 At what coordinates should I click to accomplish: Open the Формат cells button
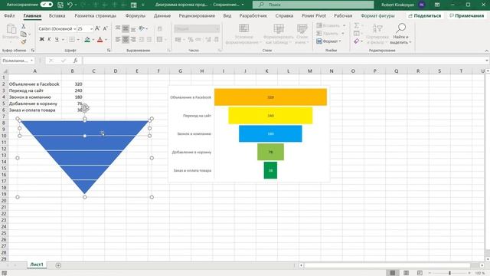[328, 41]
